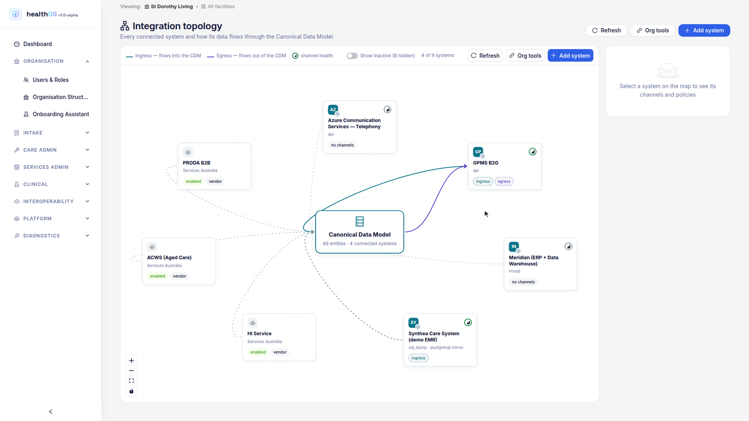Toggle Show inactive systems switch

coord(352,56)
